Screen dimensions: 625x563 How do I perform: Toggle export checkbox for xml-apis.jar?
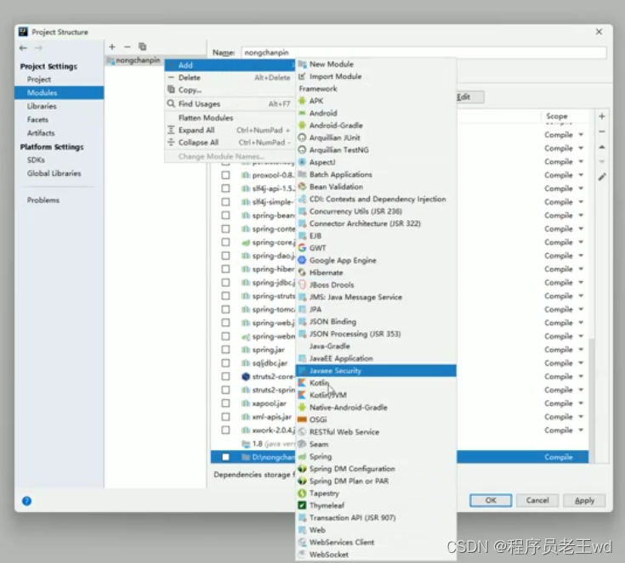pos(225,417)
